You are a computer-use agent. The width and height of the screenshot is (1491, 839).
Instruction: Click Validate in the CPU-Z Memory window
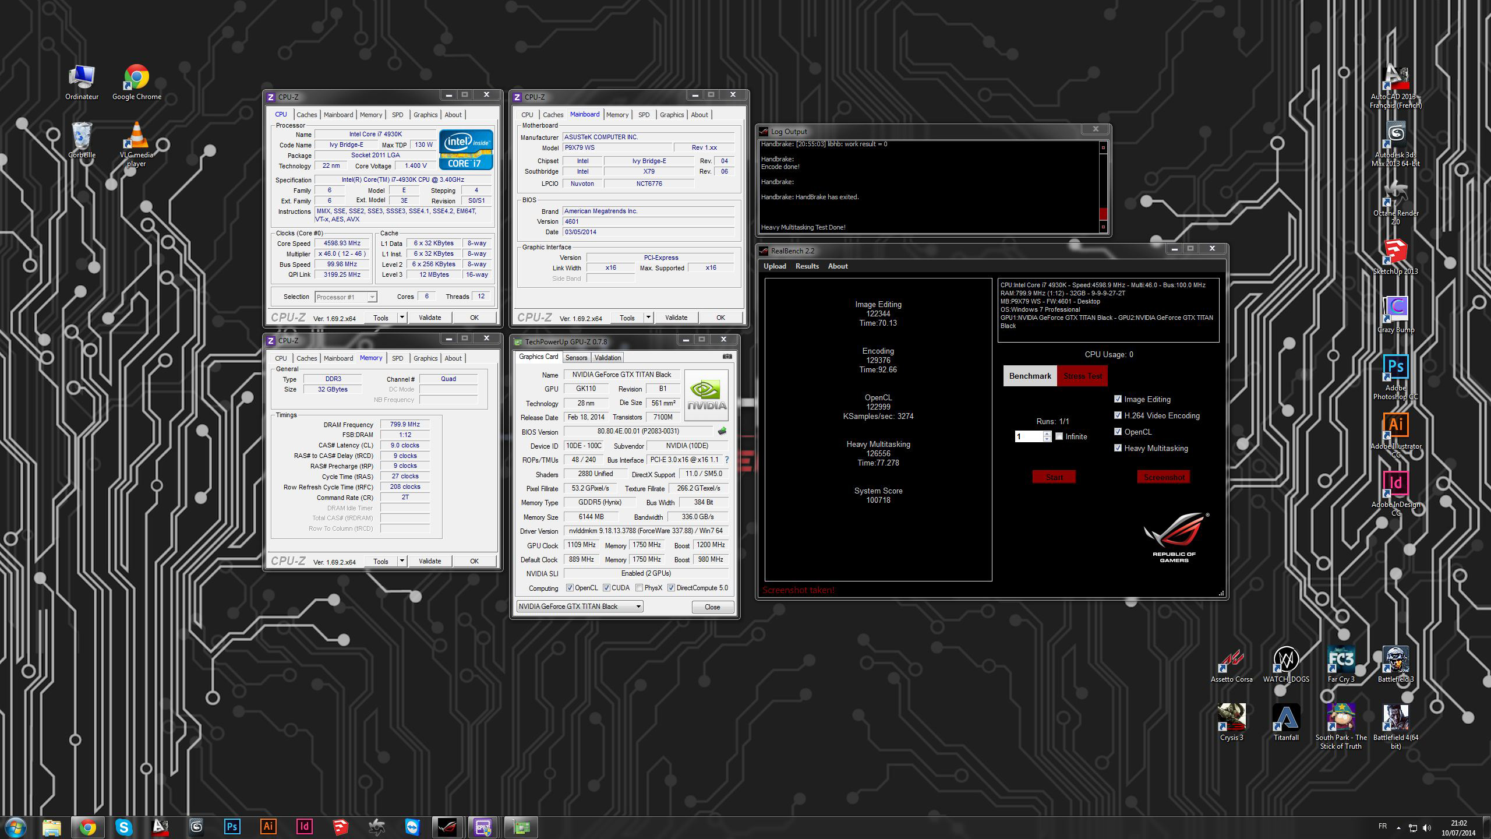[430, 561]
